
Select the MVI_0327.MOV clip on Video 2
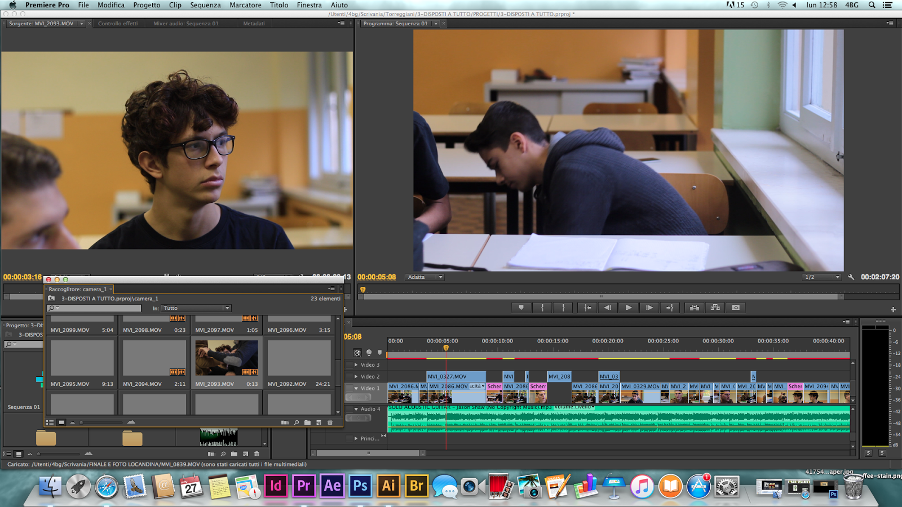click(x=456, y=376)
